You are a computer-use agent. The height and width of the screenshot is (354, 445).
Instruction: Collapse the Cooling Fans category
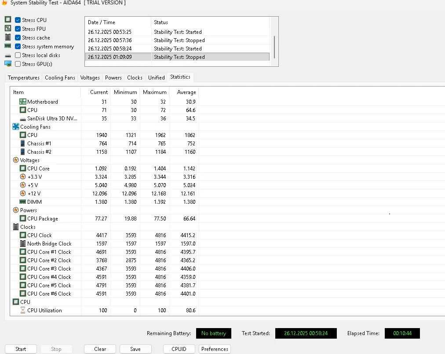[x=16, y=126]
